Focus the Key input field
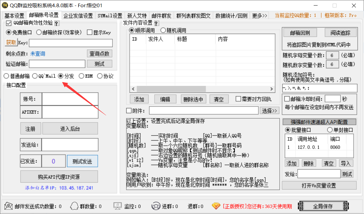The width and height of the screenshot is (364, 214). (71, 43)
